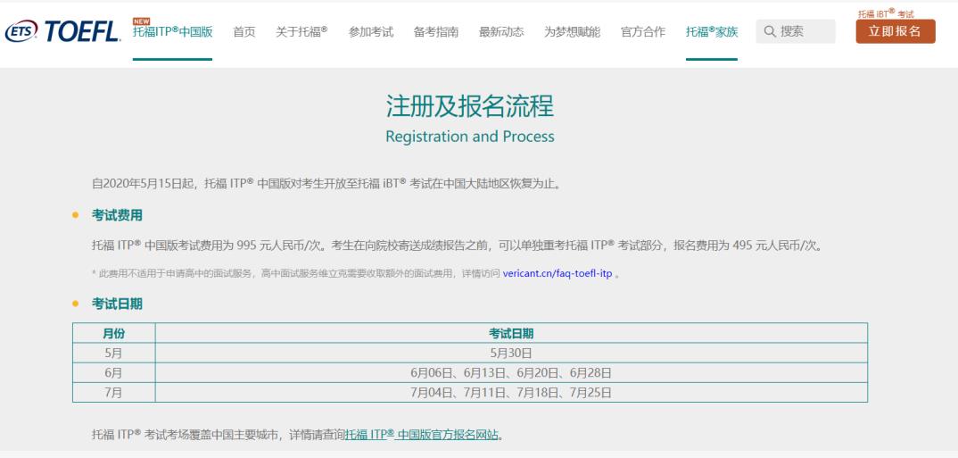Open the 托福家族 menu

pos(712,32)
